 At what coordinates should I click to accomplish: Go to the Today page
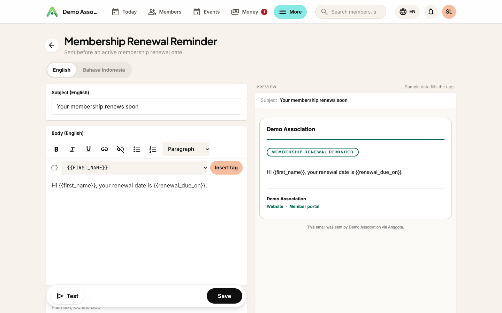coord(124,12)
